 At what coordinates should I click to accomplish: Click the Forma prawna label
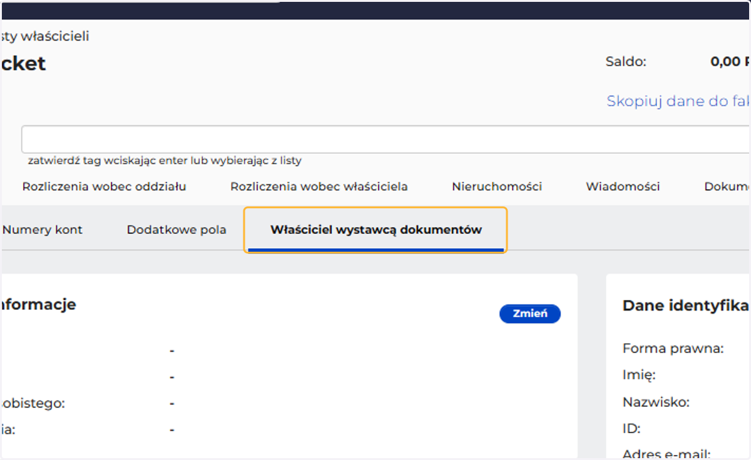[673, 349]
